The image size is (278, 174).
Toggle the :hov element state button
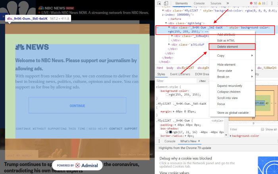[x=202, y=81]
